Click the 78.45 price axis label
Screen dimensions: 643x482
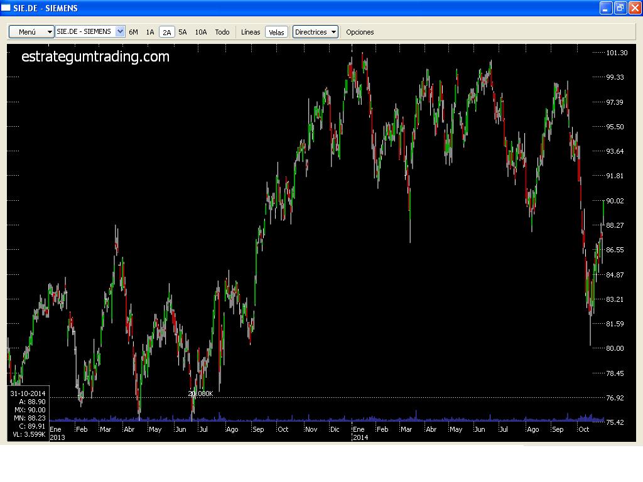point(615,373)
